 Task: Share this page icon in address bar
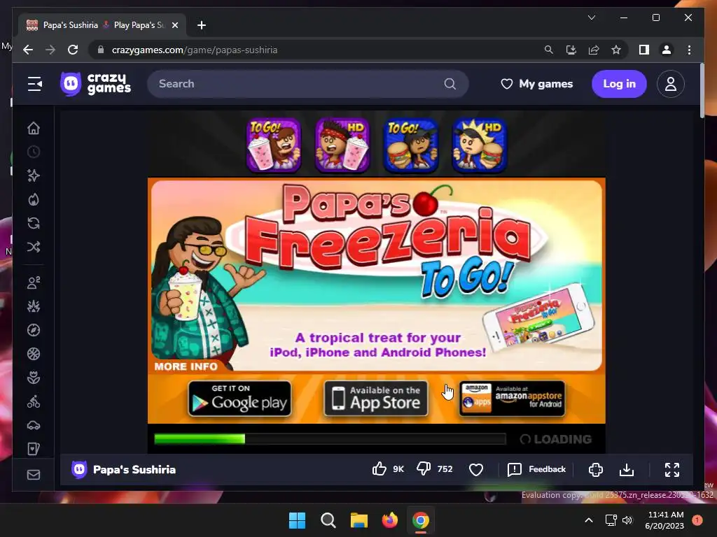point(594,50)
